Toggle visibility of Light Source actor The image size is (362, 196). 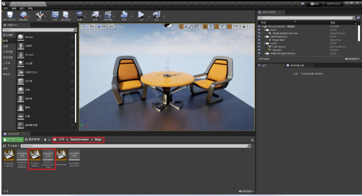pos(260,46)
